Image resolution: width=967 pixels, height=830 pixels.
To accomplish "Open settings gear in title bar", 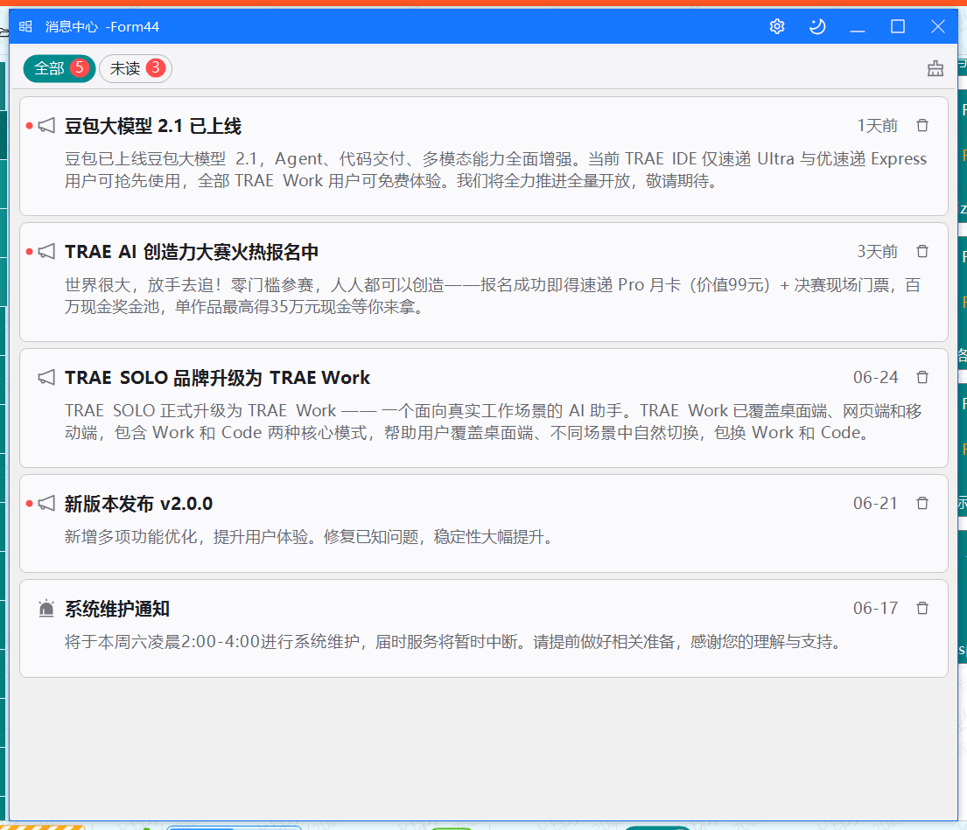I will 777,26.
